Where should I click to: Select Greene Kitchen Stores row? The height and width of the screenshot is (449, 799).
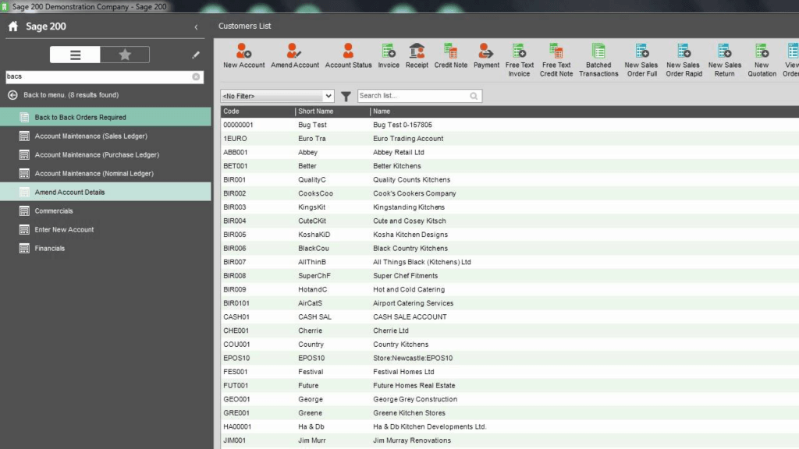click(x=510, y=413)
